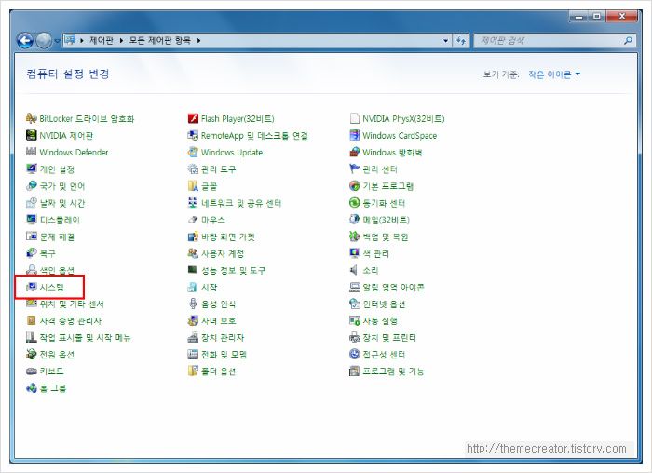Open 문제 해결 link
Image resolution: width=652 pixels, height=473 pixels.
coord(57,236)
